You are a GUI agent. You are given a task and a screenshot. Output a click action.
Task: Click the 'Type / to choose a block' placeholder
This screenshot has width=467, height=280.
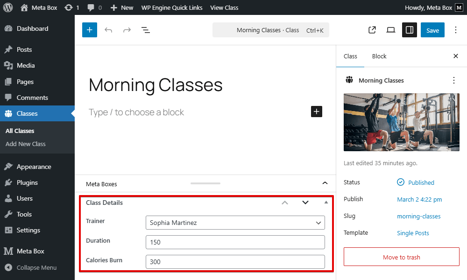(x=136, y=112)
